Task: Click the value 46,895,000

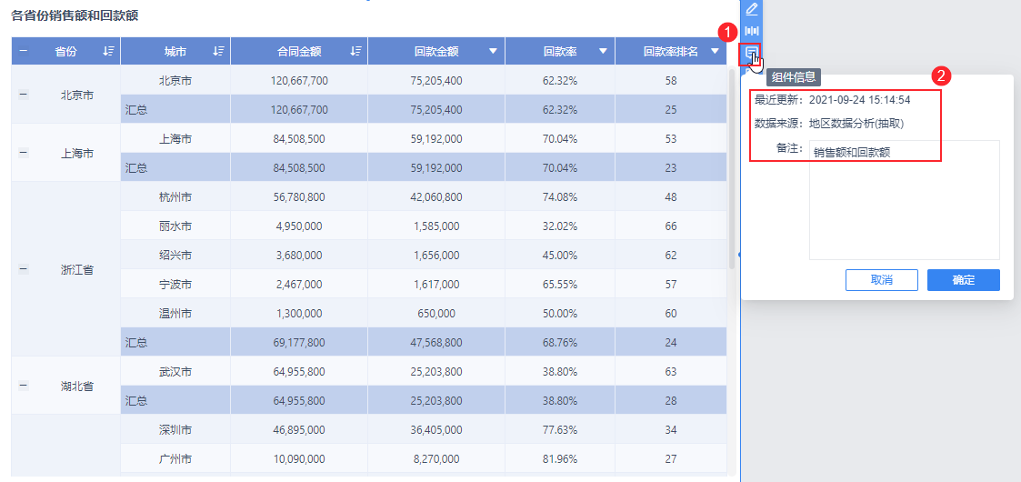Action: [299, 430]
